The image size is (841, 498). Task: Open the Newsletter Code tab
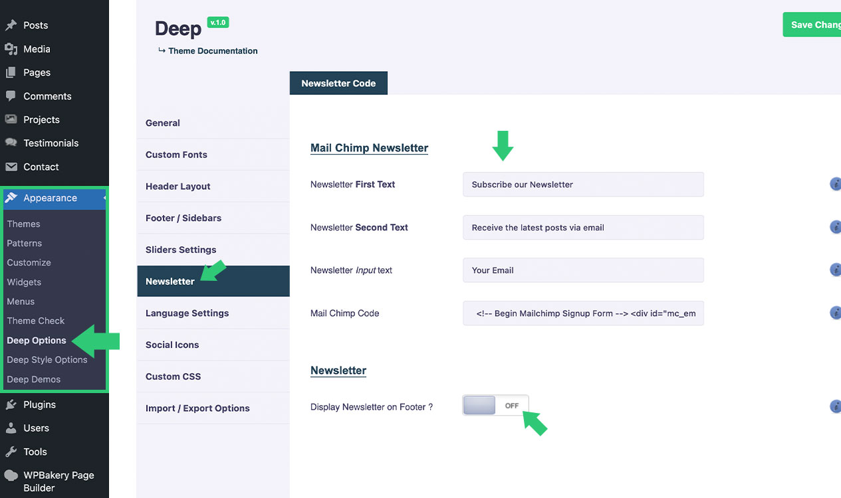click(x=338, y=83)
